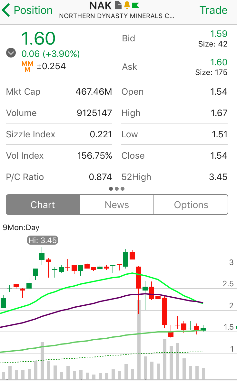Tap the 52High row value 3.45
Image resolution: width=237 pixels, height=381 pixels.
tap(219, 177)
